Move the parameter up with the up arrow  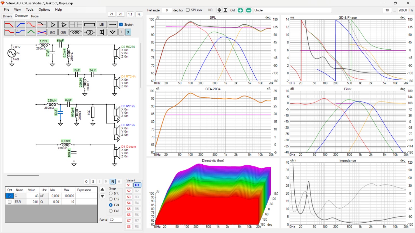click(x=102, y=190)
